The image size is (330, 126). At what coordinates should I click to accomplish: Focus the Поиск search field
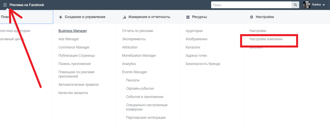[251, 5]
